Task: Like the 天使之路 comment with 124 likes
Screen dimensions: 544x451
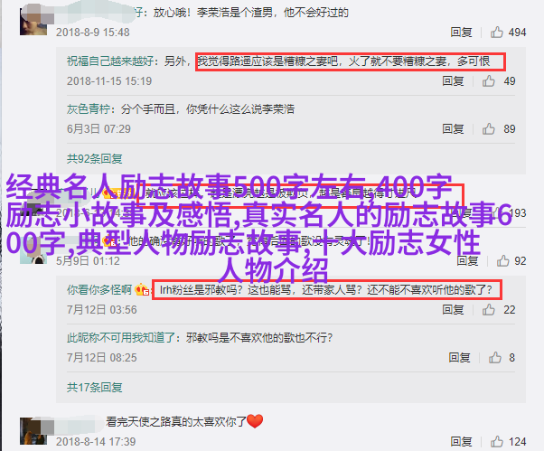Action: [496, 441]
